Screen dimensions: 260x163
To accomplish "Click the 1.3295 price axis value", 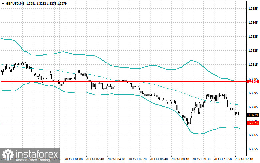I will [253, 93].
